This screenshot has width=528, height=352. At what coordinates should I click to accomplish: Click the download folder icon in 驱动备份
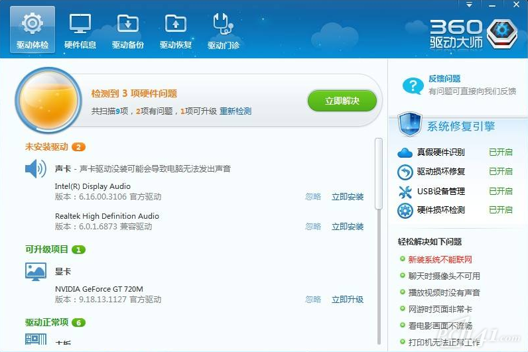click(x=128, y=23)
